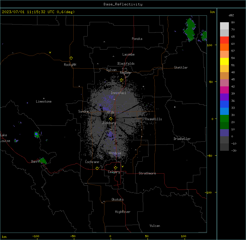Screen dimensions: 246x240
Task: Click the yellow 54 dBZ legend swatch
Action: [224, 61]
